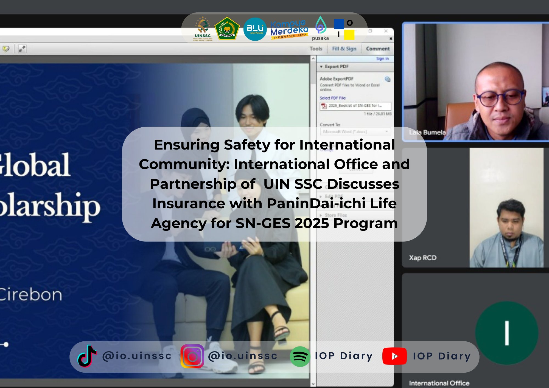Click the Adobe ExportPDF heading

tap(337, 79)
